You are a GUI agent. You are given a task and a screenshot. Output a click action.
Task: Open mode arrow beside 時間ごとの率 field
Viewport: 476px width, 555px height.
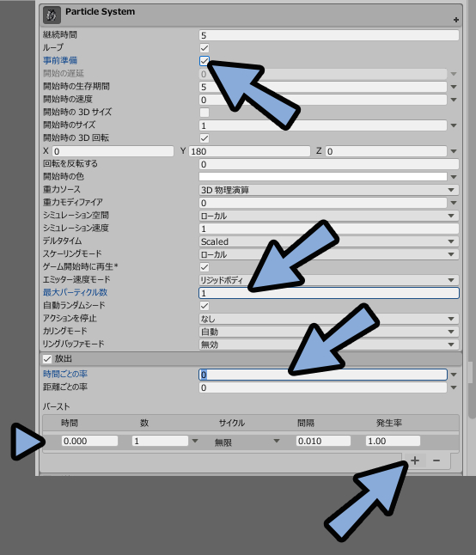coord(454,375)
